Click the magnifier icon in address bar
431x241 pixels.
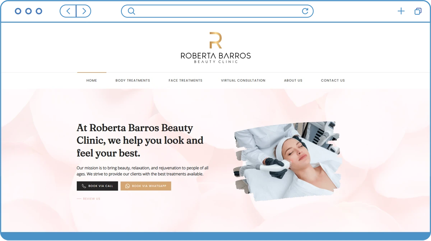click(131, 11)
